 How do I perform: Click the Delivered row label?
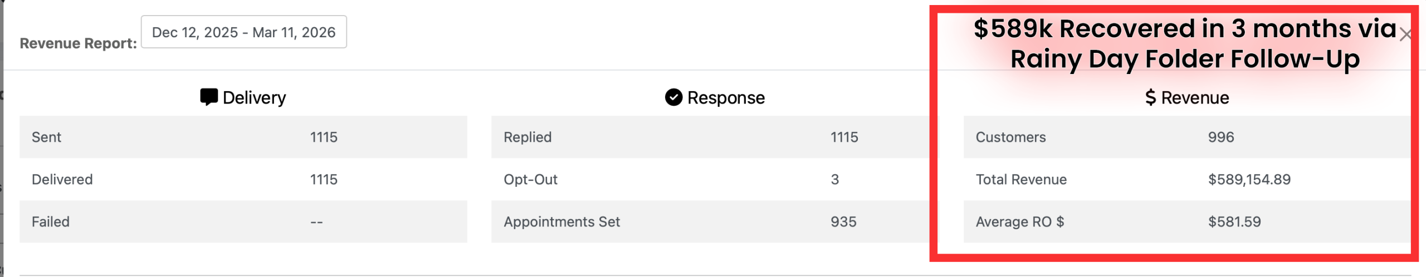[x=62, y=180]
